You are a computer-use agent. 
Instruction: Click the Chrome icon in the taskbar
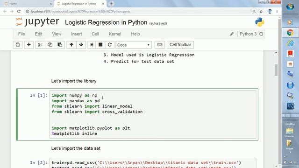pyautogui.click(x=290, y=33)
